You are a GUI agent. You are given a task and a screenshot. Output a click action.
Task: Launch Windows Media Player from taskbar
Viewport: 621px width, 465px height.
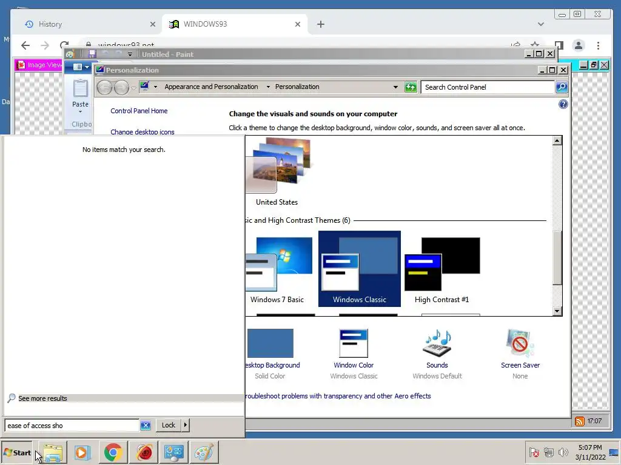pos(82,452)
